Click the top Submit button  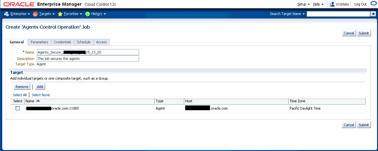click(x=364, y=33)
